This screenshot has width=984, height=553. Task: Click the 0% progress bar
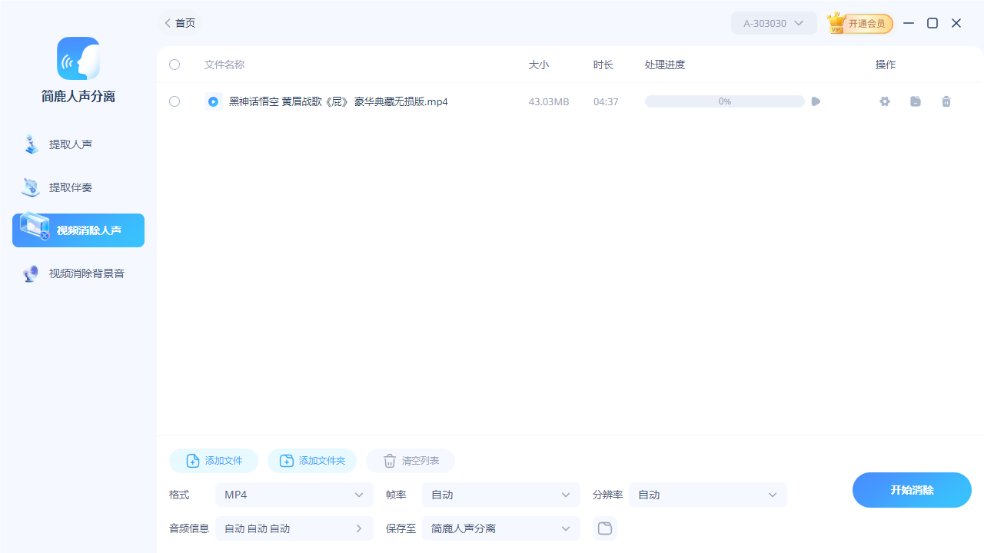click(x=723, y=101)
